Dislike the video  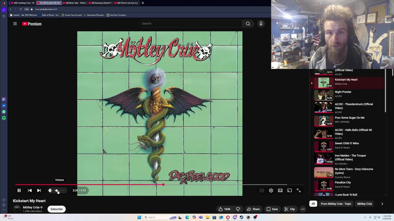tap(238, 209)
